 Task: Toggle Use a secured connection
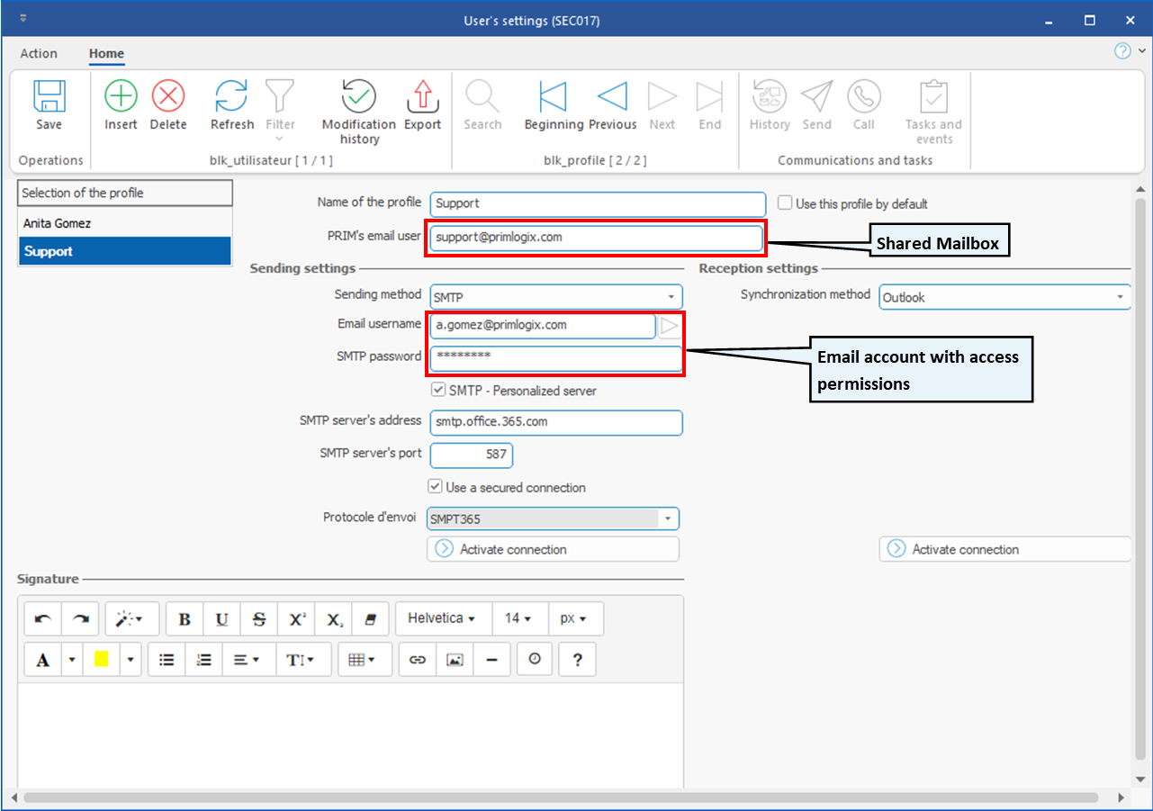(437, 487)
